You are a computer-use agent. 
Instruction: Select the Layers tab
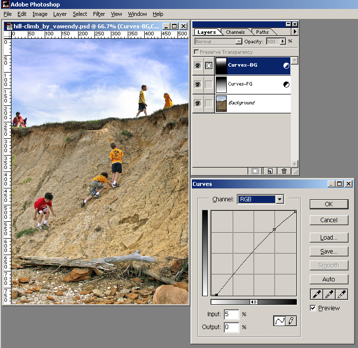pyautogui.click(x=207, y=32)
